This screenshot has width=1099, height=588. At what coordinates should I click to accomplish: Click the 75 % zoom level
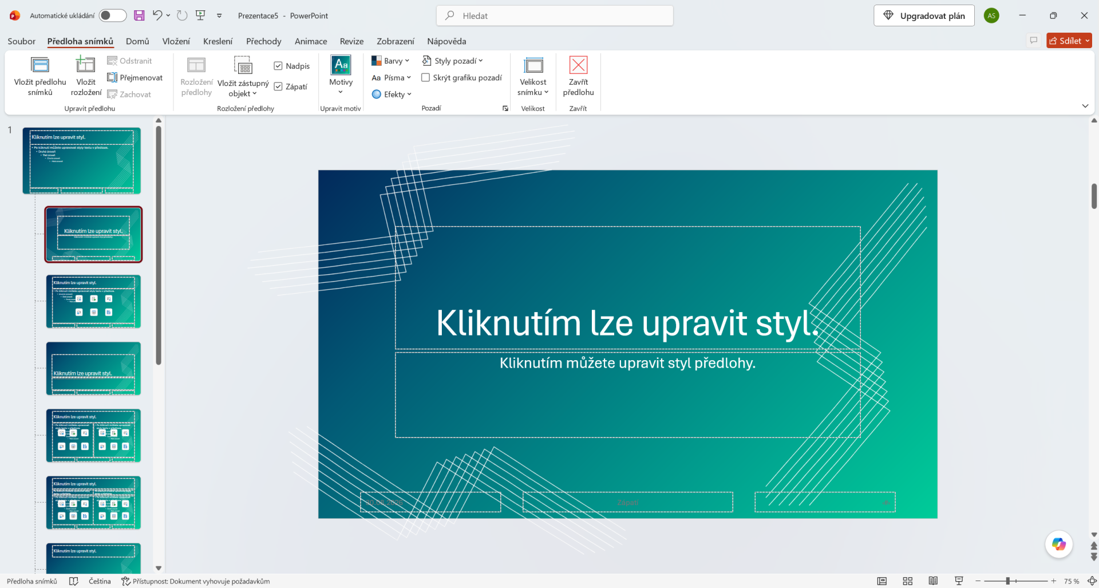tap(1072, 581)
